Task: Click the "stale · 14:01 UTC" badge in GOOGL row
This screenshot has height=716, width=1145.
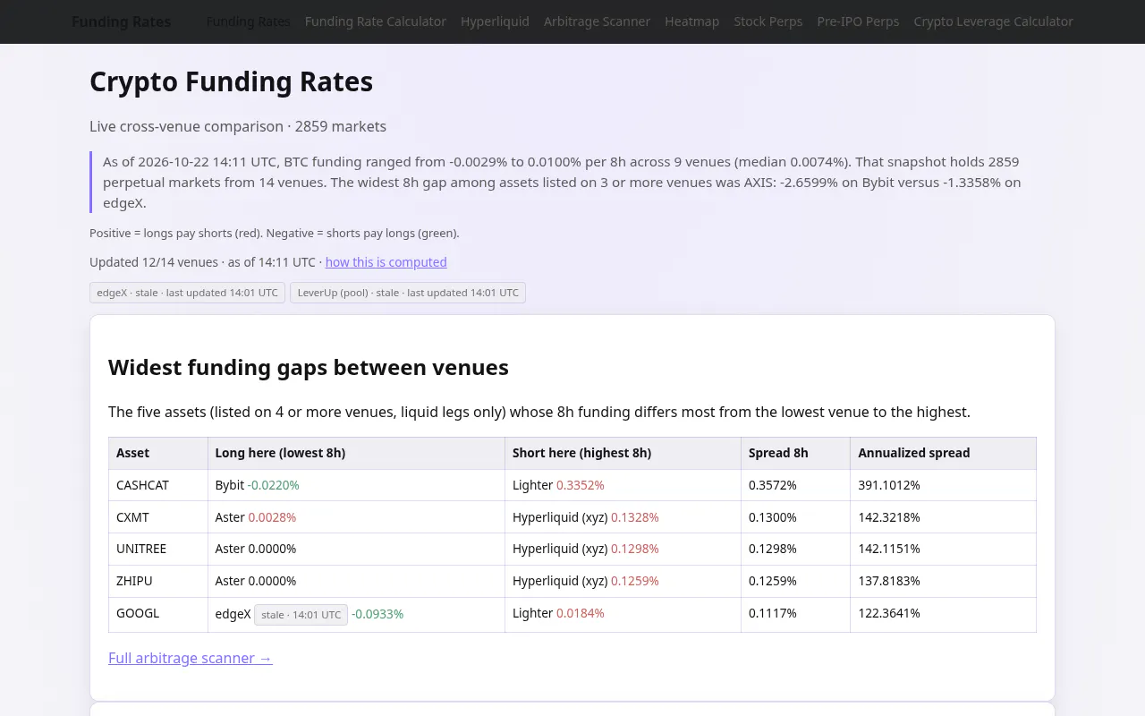Action: [x=301, y=615]
